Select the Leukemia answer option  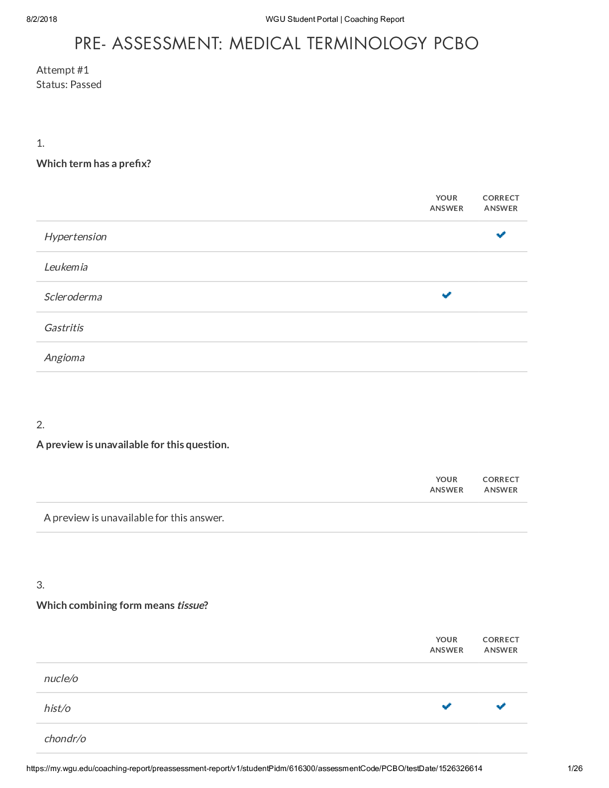(282, 267)
